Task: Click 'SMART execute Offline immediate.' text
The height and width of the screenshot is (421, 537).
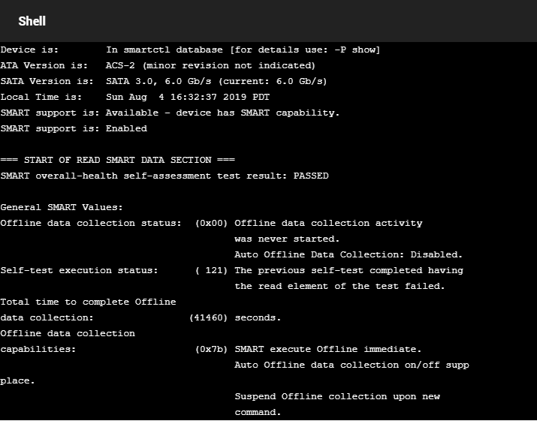Action: [328, 349]
